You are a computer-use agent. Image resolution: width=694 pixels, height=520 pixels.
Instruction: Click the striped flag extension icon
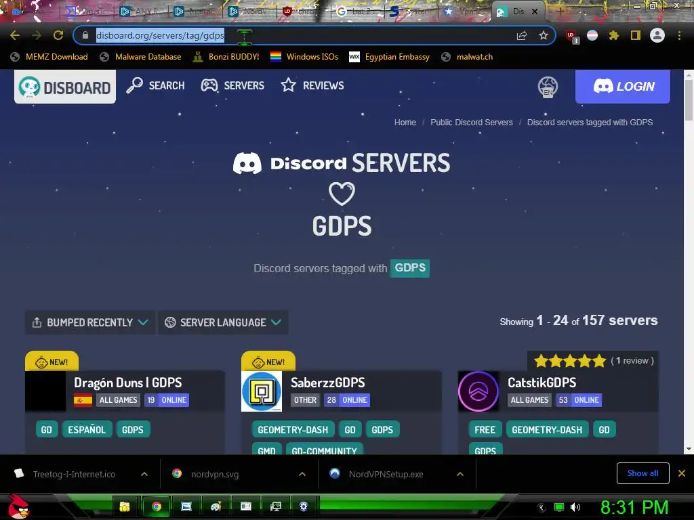tap(592, 35)
